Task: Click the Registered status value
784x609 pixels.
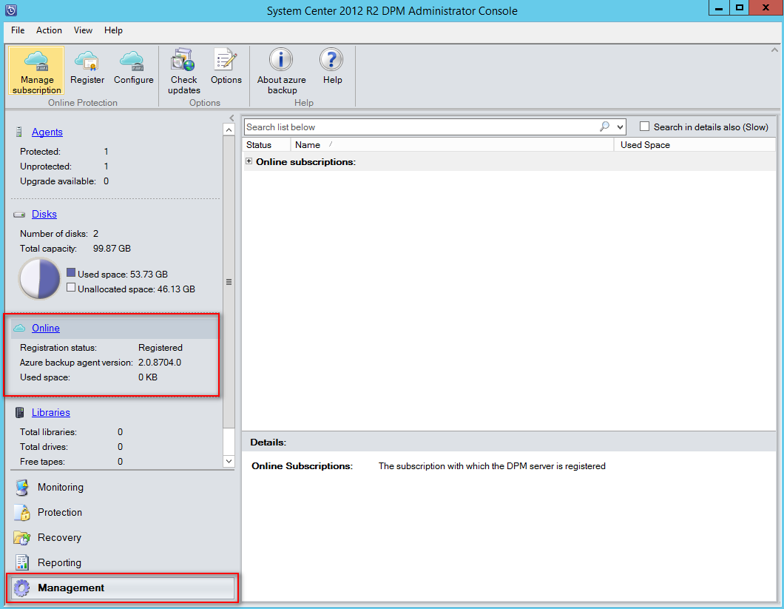Action: point(160,348)
